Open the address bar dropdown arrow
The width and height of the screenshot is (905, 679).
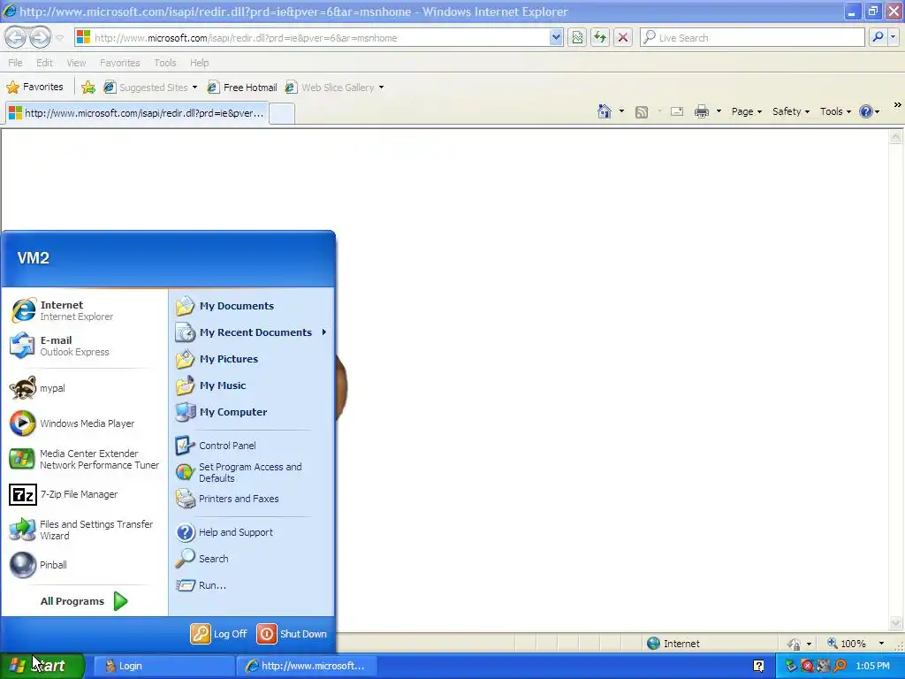tap(555, 37)
